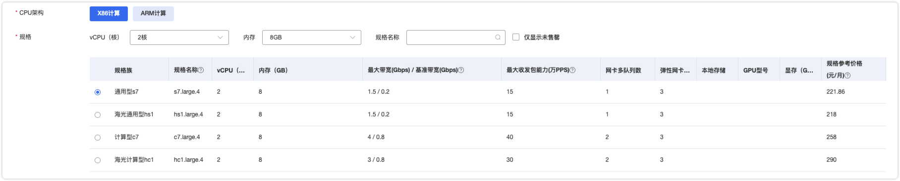The height and width of the screenshot is (181, 900).
Task: Select the 通用型s7 radio button
Action: [x=98, y=92]
